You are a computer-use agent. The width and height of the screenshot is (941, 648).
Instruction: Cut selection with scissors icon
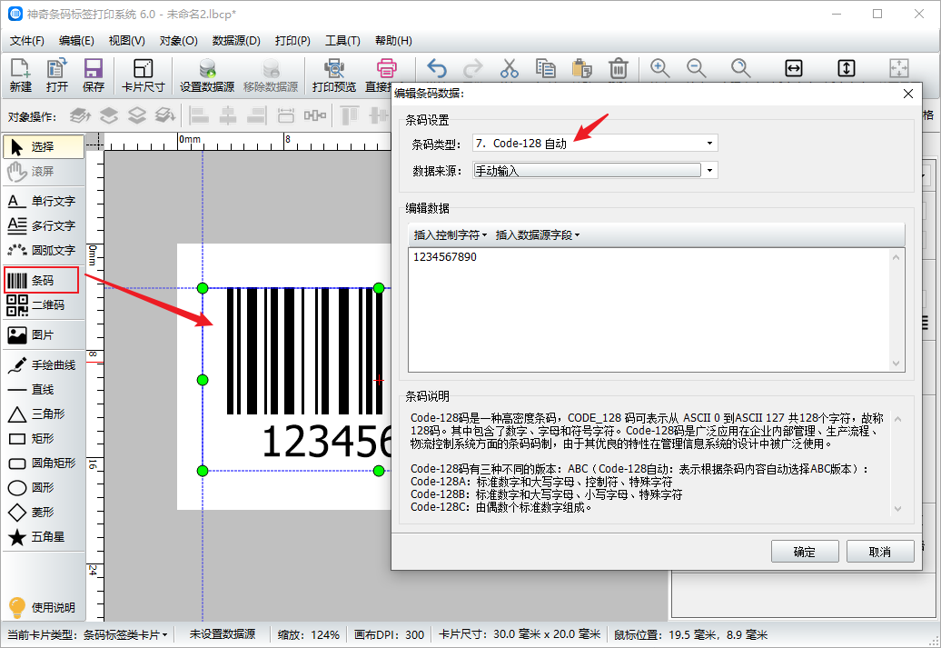pyautogui.click(x=510, y=68)
